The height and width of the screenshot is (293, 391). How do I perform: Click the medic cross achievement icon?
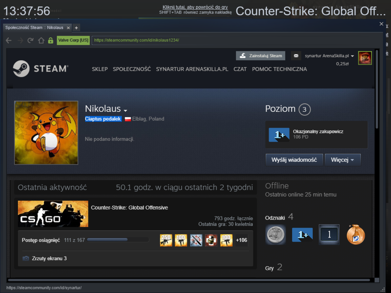(x=211, y=240)
